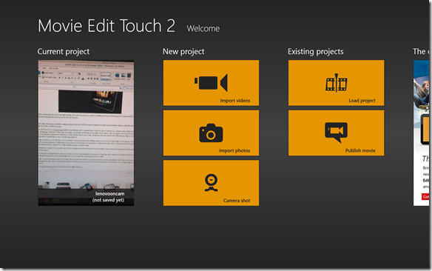Click the Welcome subtitle text
The width and height of the screenshot is (432, 271).
[203, 28]
